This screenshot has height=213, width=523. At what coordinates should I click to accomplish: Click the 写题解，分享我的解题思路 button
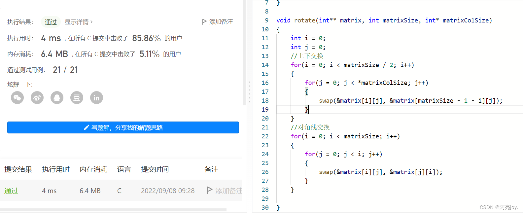pos(123,127)
